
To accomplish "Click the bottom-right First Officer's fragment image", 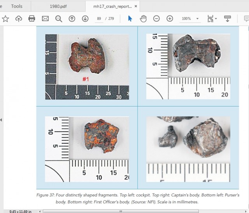I will (188, 149).
